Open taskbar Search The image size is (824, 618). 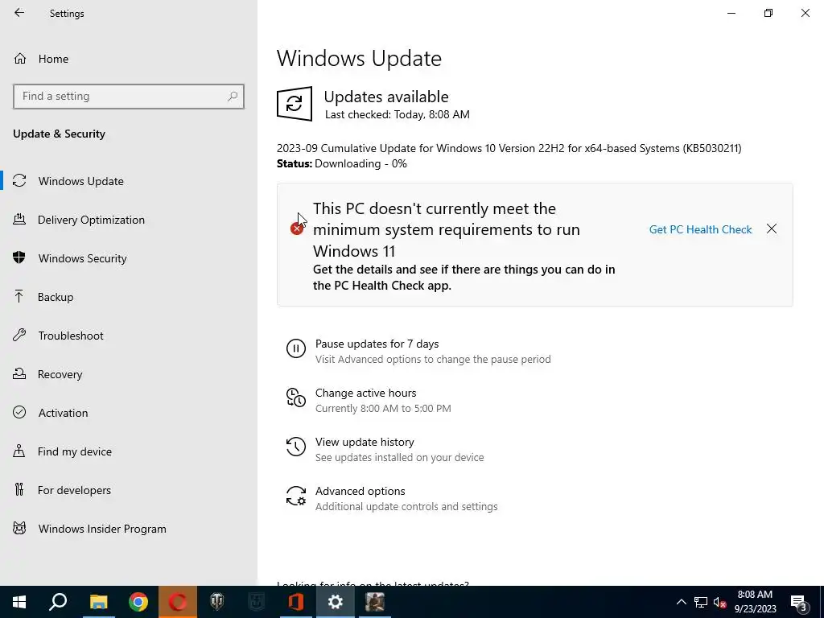58,602
